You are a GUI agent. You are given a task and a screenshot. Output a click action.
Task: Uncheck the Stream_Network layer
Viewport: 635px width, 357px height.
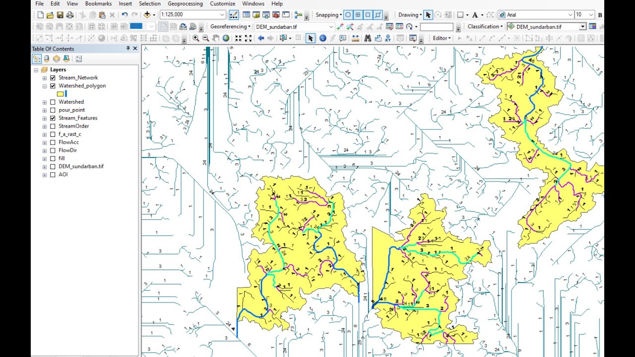(53, 78)
